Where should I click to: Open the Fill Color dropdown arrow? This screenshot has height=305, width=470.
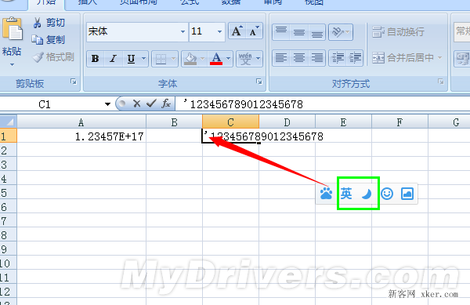point(203,59)
